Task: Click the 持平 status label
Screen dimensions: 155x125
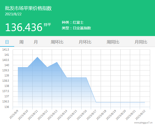Action: (47, 25)
